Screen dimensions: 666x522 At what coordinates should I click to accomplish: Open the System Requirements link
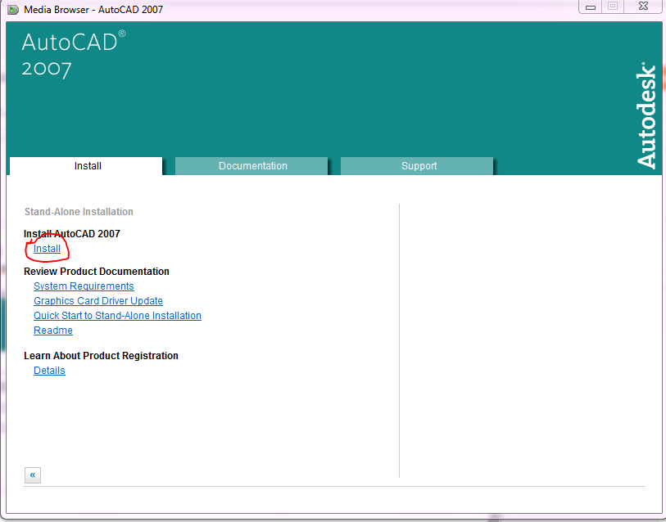84,286
